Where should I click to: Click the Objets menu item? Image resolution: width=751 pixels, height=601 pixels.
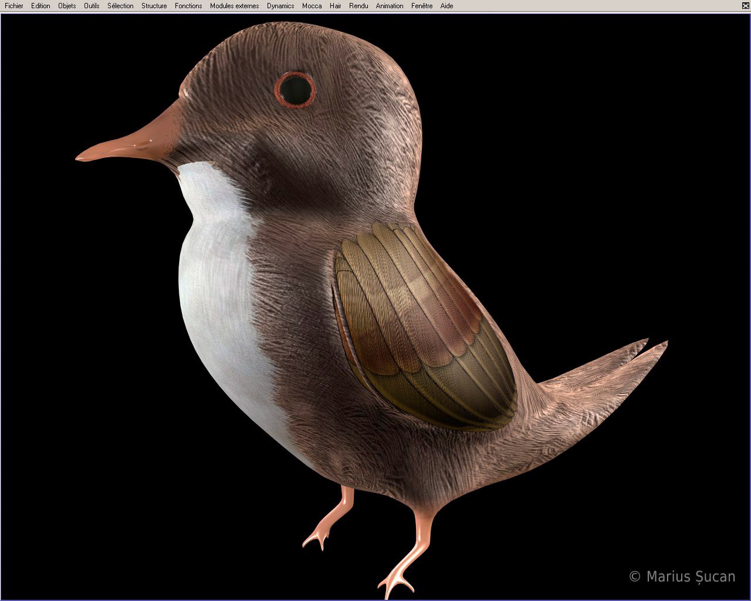67,6
